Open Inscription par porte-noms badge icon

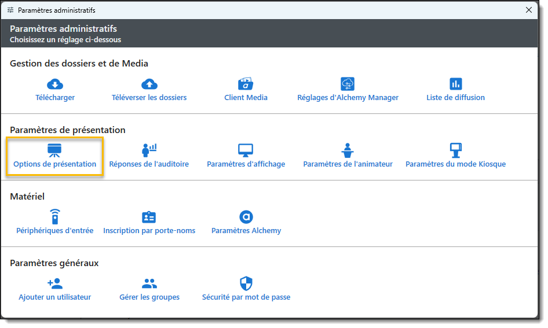pyautogui.click(x=149, y=217)
